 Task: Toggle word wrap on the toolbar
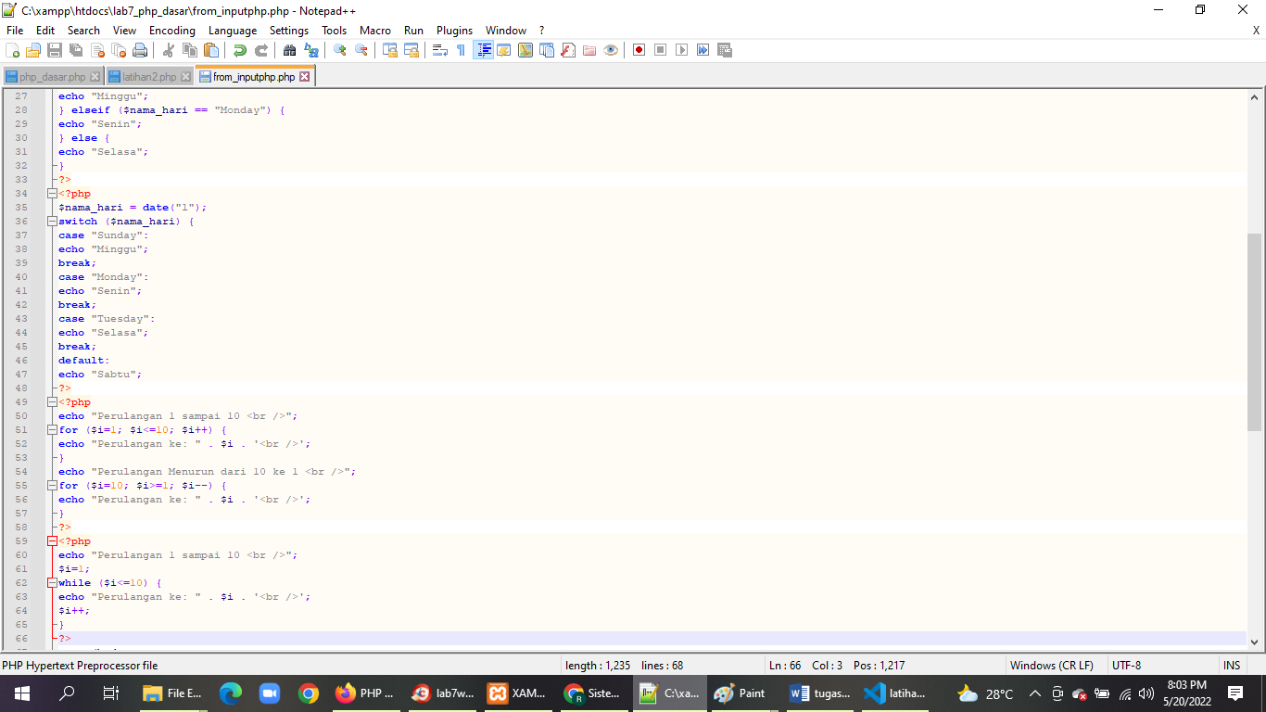click(x=437, y=50)
